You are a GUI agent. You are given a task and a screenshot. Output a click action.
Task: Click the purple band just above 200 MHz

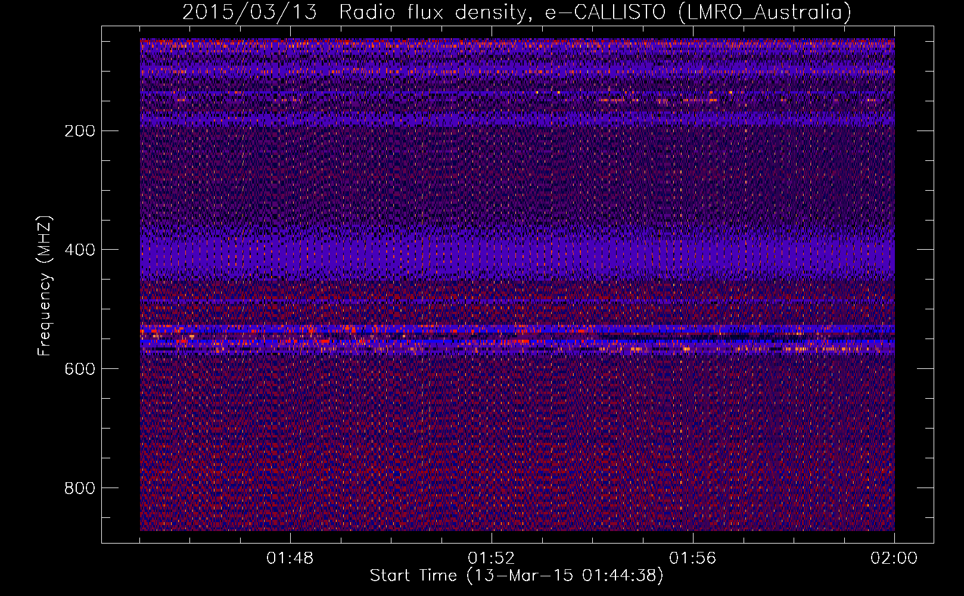pyautogui.click(x=517, y=119)
